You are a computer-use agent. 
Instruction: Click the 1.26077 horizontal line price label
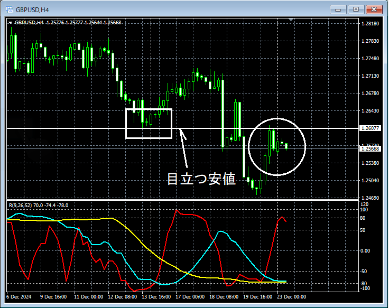pos(370,128)
